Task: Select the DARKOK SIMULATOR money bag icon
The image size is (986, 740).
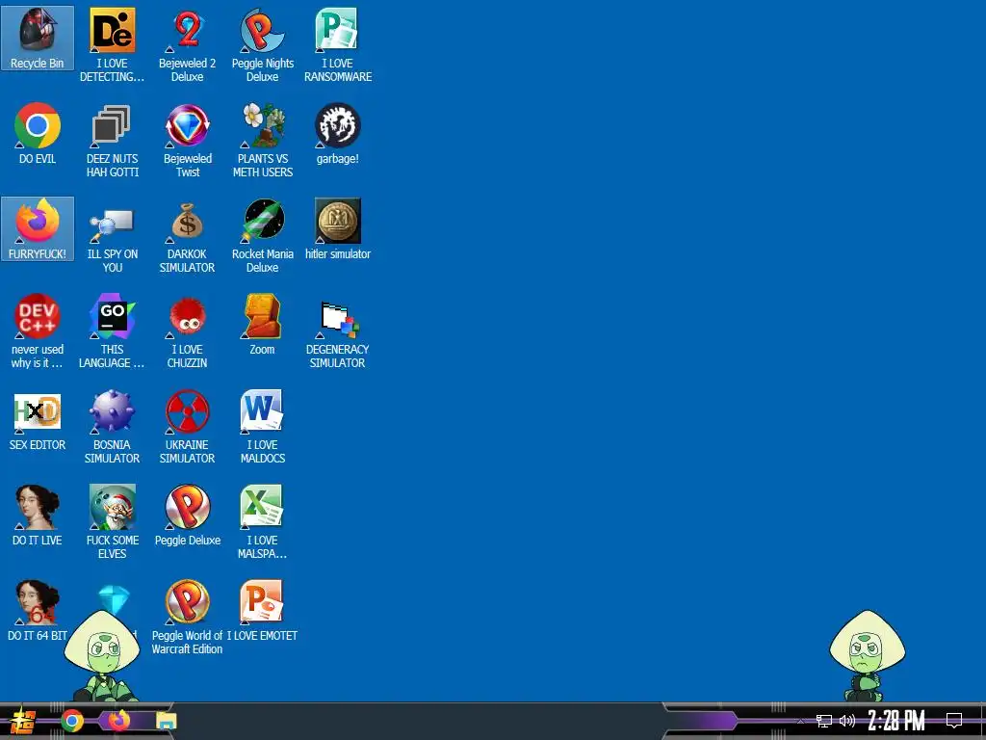Action: (x=188, y=236)
